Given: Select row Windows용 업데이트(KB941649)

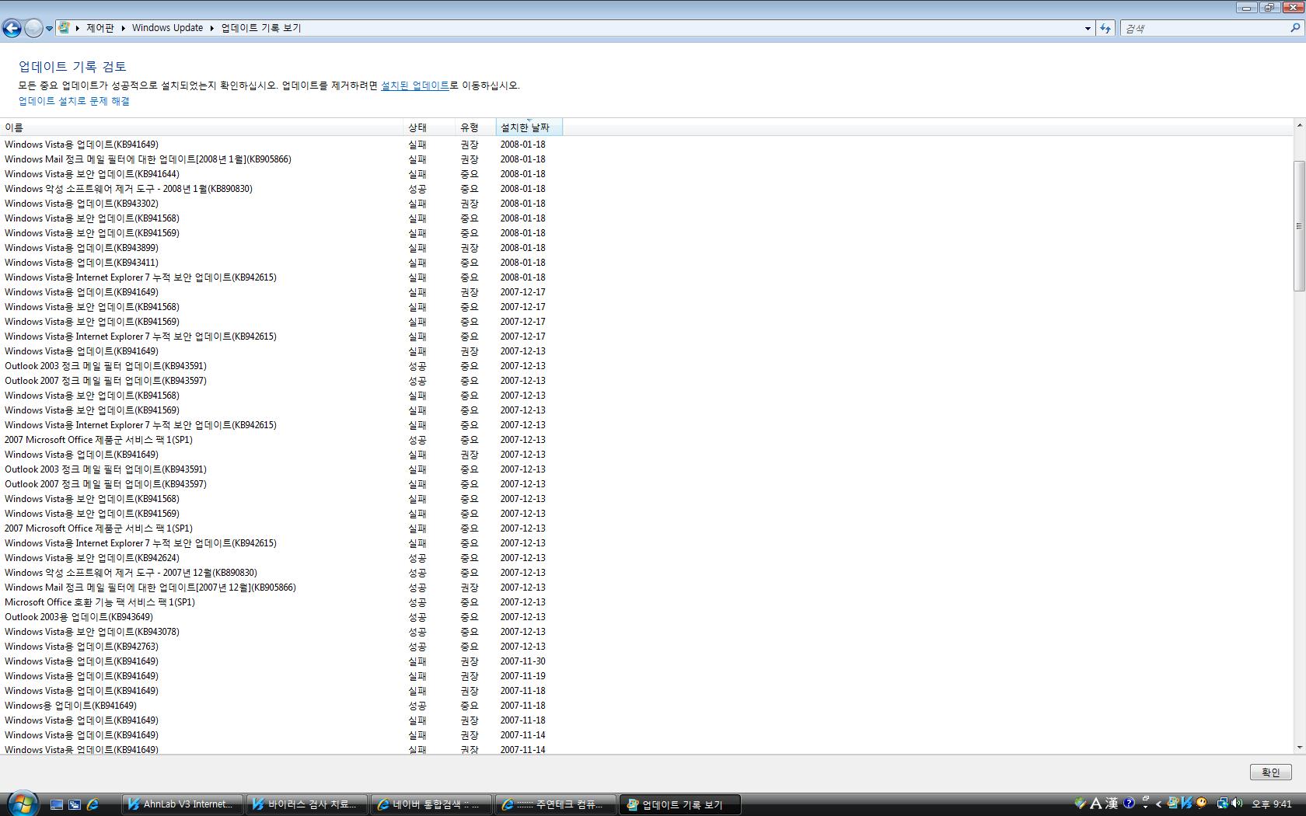Looking at the screenshot, I should [282, 706].
